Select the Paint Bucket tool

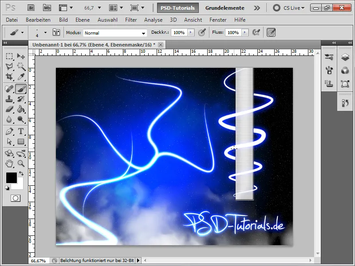21,109
